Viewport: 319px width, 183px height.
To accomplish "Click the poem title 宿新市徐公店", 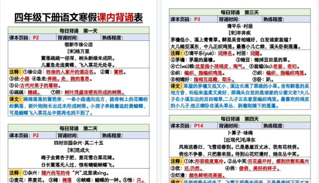I will tap(79, 45).
